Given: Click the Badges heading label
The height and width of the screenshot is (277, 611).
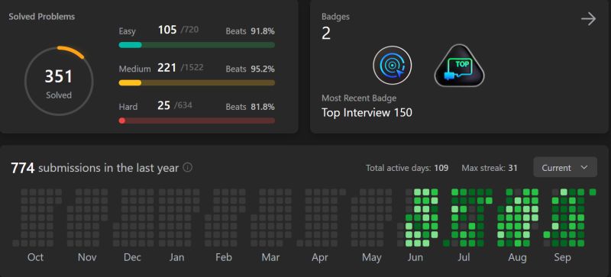Looking at the screenshot, I should click(335, 17).
